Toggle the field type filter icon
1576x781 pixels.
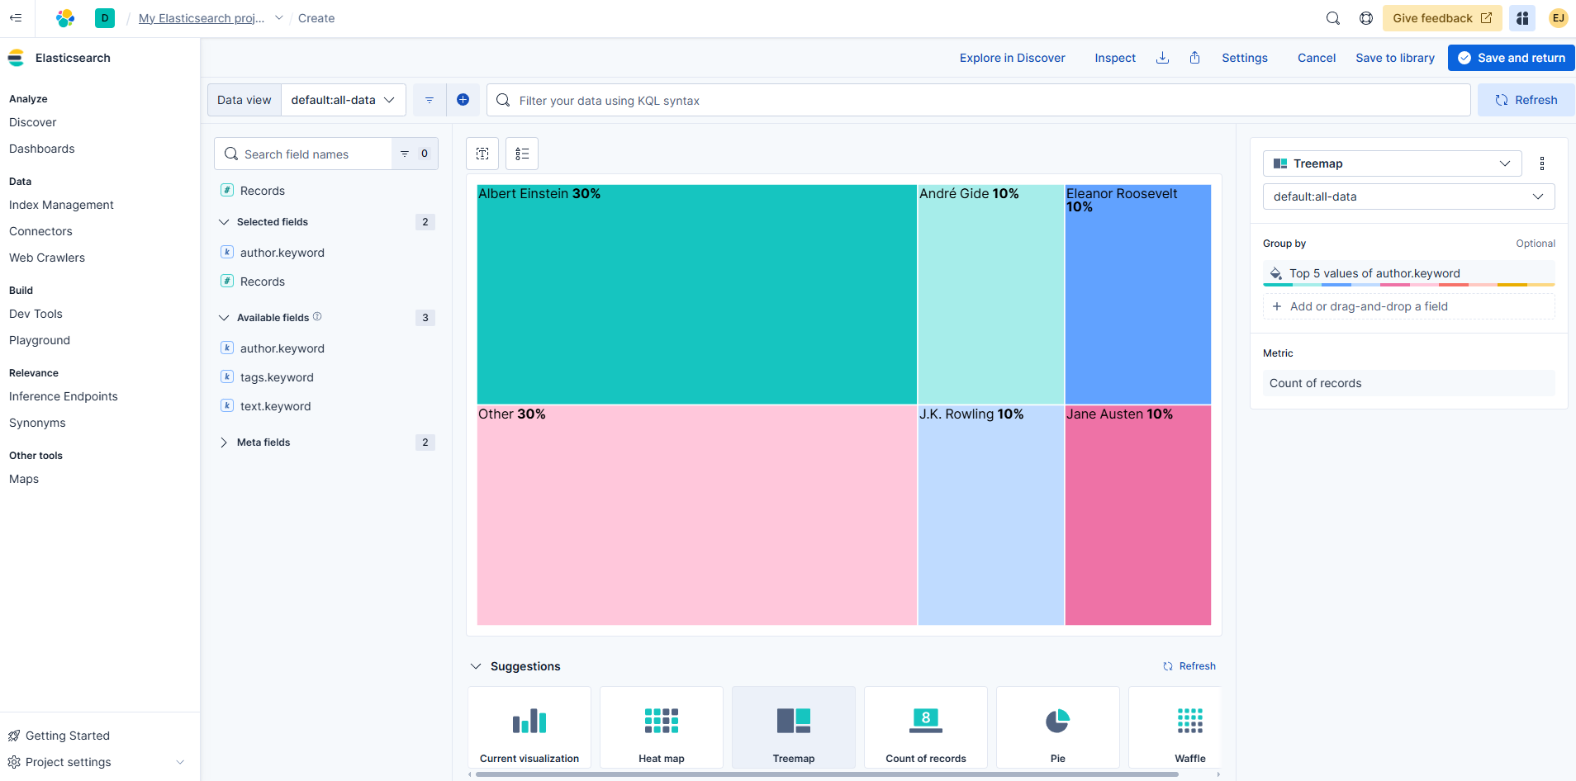coord(414,154)
